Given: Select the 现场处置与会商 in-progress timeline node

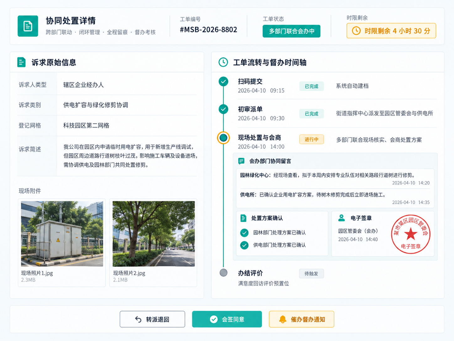Looking at the screenshot, I should coord(223,138).
